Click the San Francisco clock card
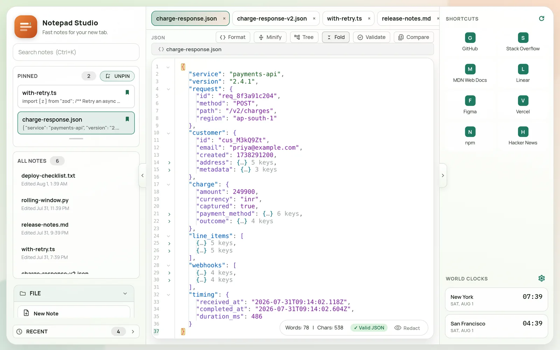Viewport: 560px width, 350px height. (496, 326)
